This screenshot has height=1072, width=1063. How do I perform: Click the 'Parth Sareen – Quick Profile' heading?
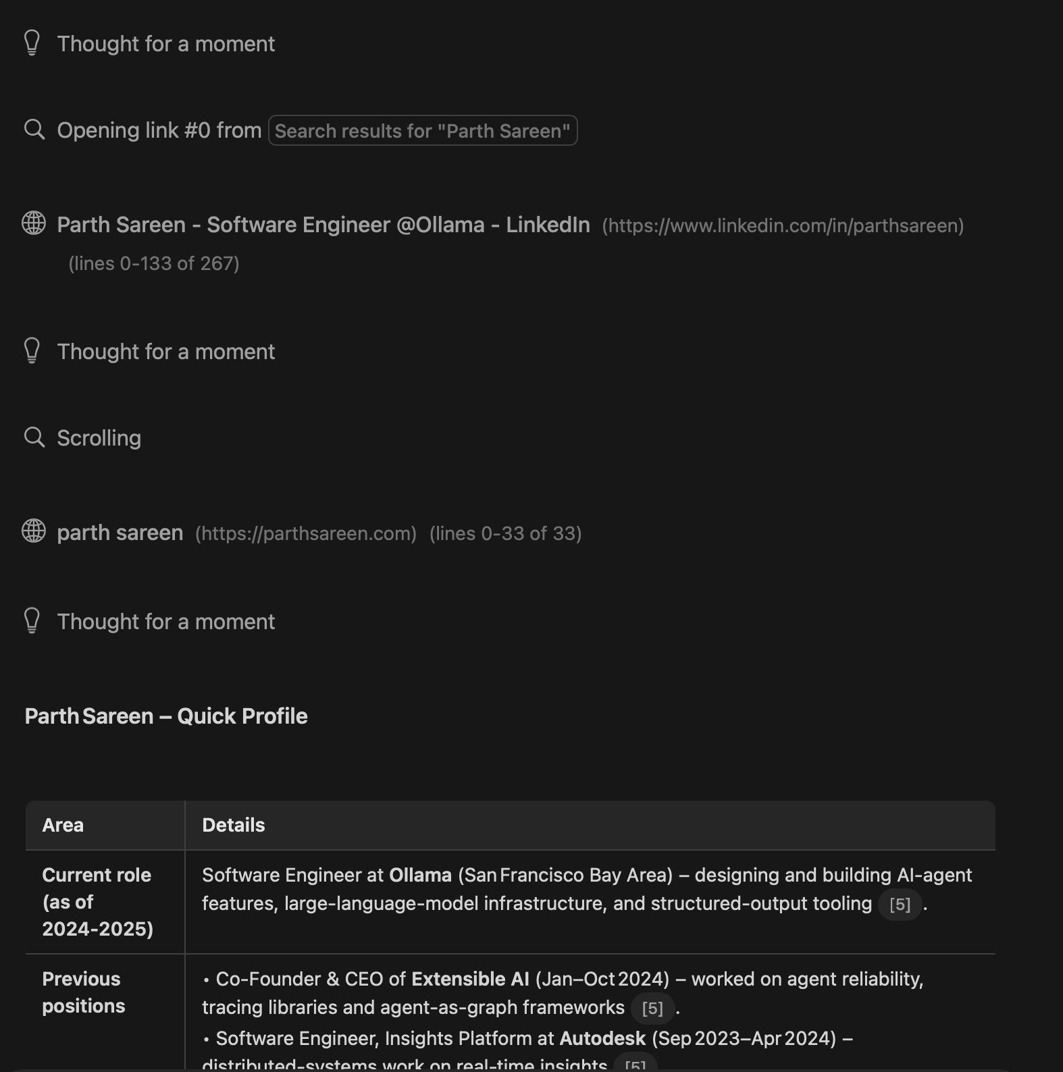point(166,716)
